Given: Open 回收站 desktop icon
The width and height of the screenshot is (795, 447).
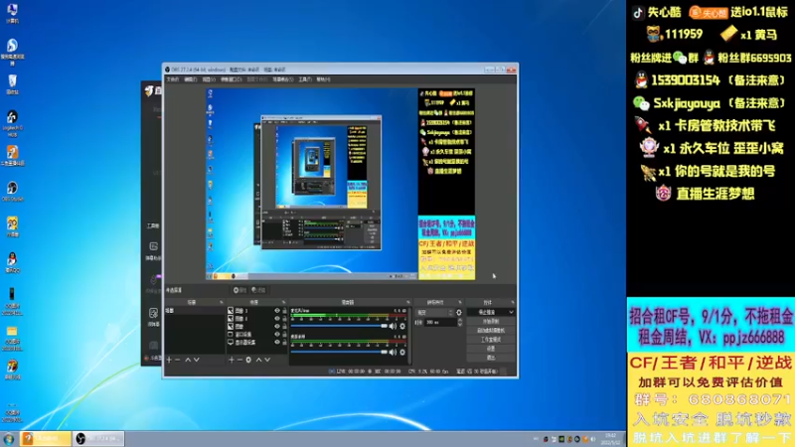Looking at the screenshot, I should 12,83.
